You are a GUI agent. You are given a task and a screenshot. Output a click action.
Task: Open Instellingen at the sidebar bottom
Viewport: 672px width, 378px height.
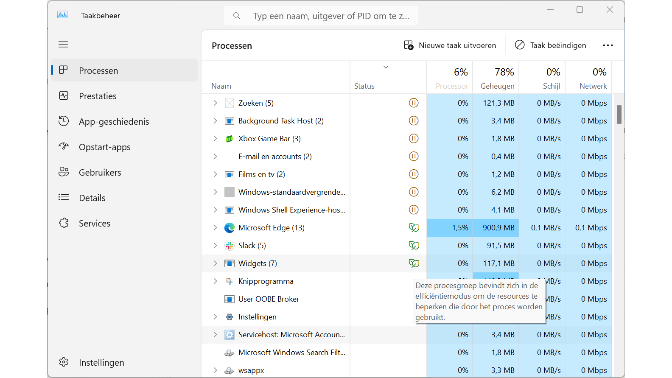[101, 363]
